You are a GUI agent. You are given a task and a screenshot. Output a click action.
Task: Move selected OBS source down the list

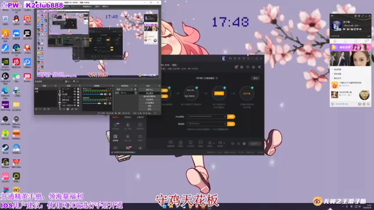[76, 109]
